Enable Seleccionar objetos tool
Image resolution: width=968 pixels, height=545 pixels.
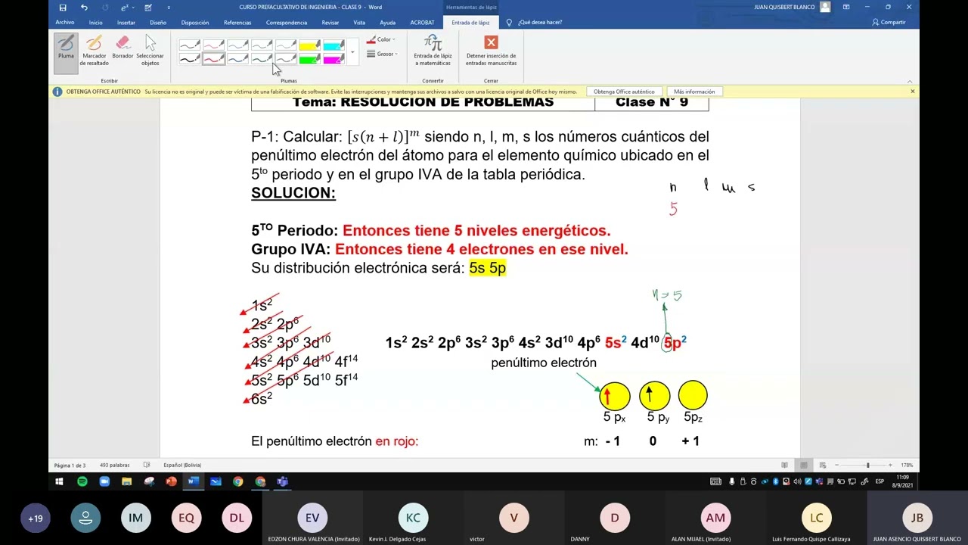[x=150, y=51]
